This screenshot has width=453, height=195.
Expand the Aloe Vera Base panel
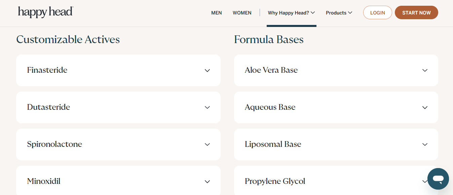(x=336, y=70)
